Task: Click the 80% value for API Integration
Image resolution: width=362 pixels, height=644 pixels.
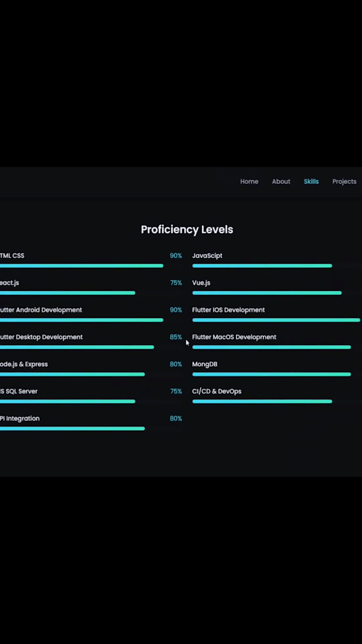Action: 176,419
